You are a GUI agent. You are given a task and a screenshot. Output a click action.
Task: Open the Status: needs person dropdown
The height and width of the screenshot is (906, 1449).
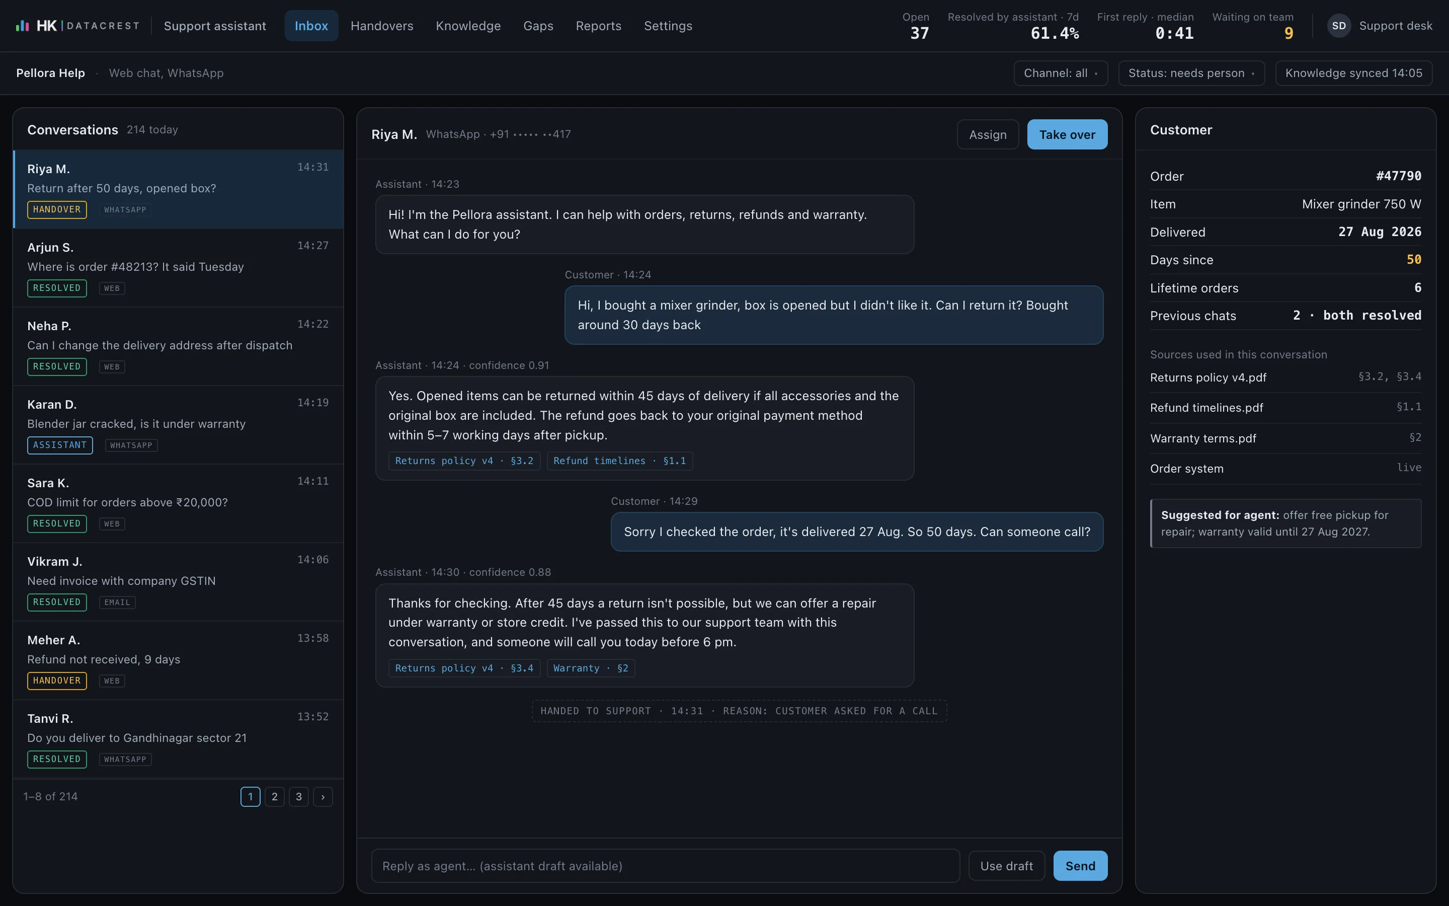click(1191, 73)
